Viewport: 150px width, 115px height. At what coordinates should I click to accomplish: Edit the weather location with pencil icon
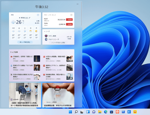click(x=29, y=18)
